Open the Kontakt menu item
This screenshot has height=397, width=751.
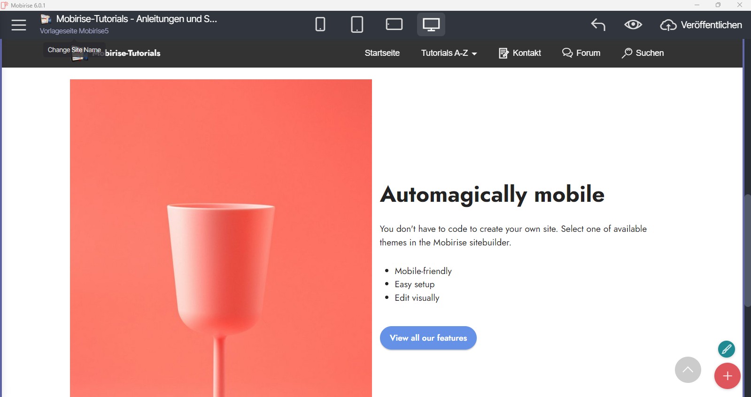(519, 53)
